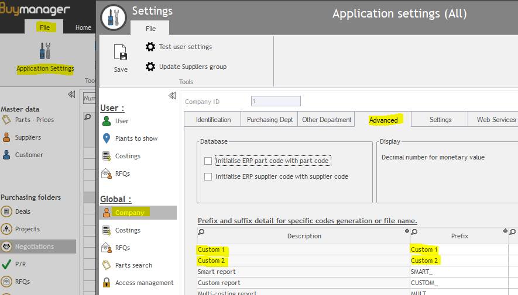This screenshot has height=295, width=518.
Task: Click the P/R green checkmark icon
Action: click(x=6, y=264)
